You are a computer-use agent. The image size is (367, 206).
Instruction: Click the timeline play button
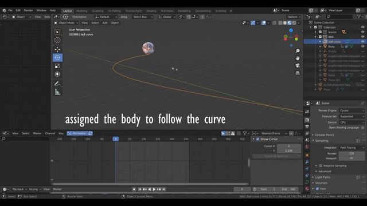tap(154, 189)
